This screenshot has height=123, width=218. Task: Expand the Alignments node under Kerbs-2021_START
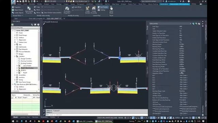[15, 40]
